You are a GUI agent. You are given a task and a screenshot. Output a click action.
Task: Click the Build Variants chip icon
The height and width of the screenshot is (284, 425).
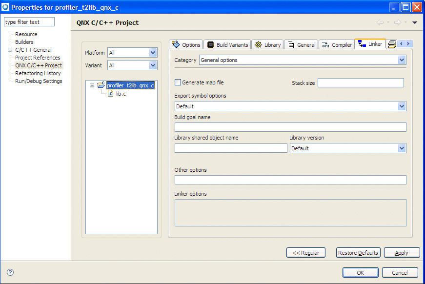point(210,44)
